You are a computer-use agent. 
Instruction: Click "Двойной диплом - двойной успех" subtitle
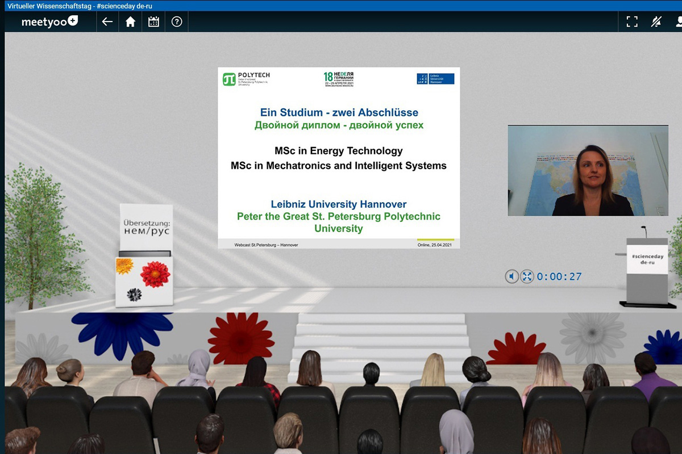[x=339, y=125]
